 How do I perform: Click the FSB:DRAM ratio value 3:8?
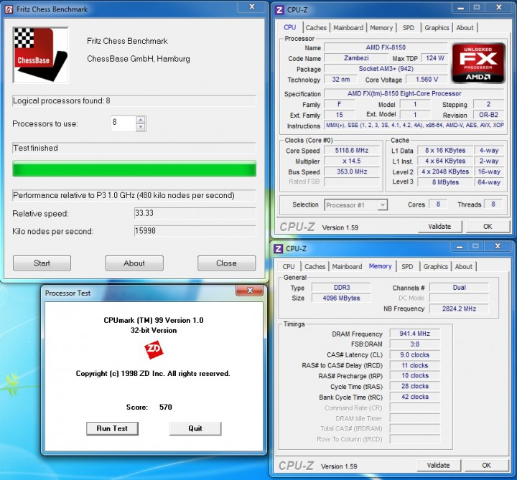coord(415,344)
